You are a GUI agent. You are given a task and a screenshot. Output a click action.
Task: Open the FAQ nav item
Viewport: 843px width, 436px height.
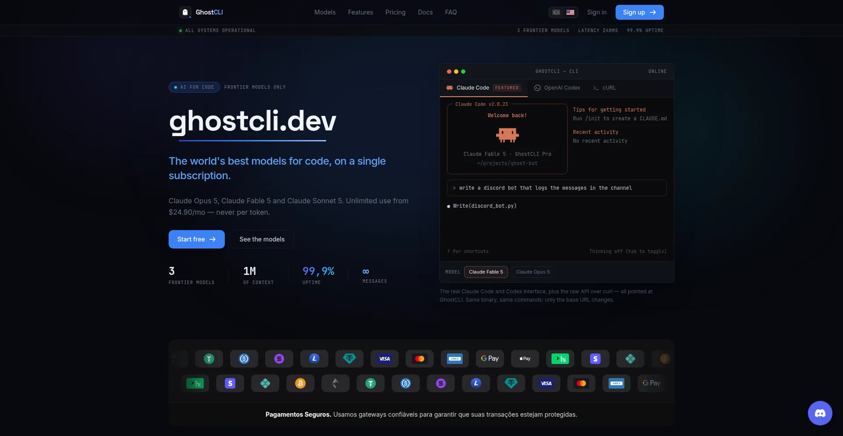451,12
